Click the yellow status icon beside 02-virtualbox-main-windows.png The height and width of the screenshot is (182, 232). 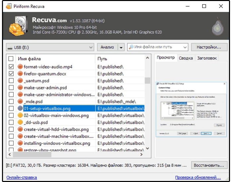(x=20, y=115)
